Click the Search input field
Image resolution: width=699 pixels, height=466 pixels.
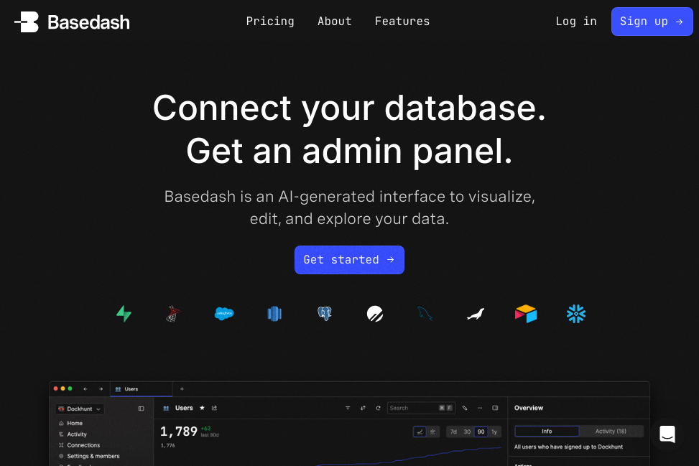[x=421, y=408]
